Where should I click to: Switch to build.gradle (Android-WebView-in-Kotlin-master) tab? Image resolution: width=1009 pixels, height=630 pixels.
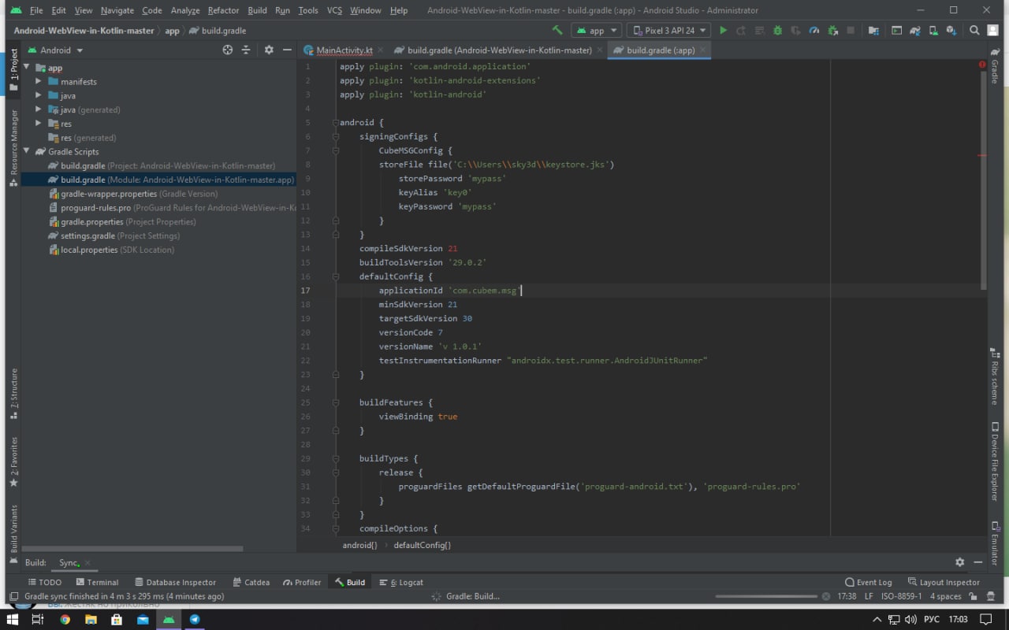499,50
